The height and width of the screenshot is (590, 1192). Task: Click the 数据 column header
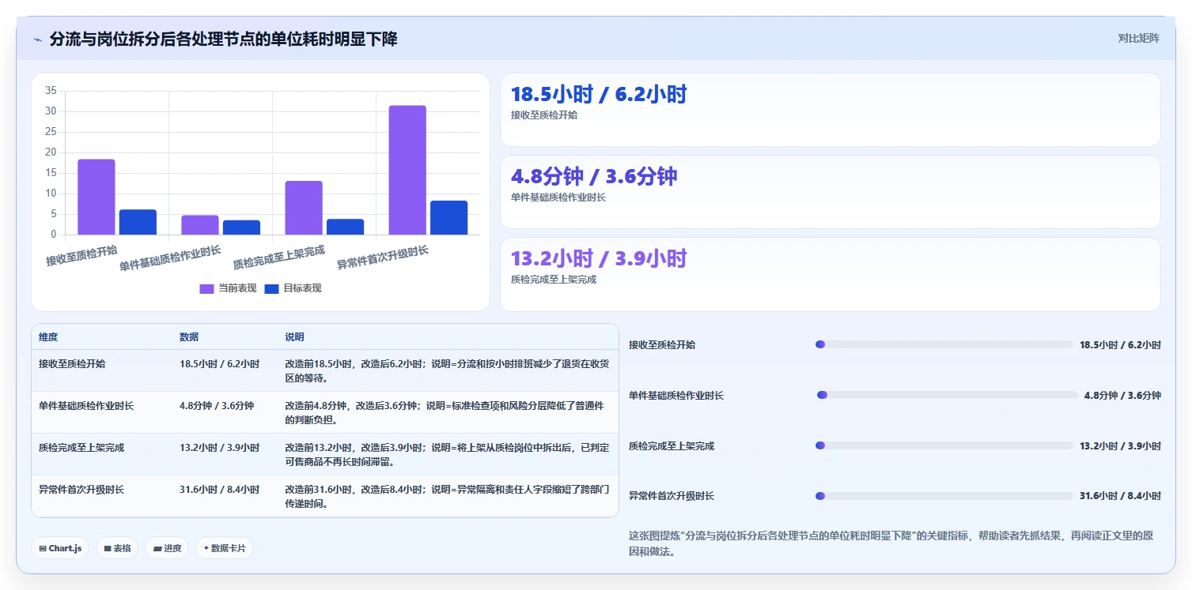pyautogui.click(x=189, y=337)
